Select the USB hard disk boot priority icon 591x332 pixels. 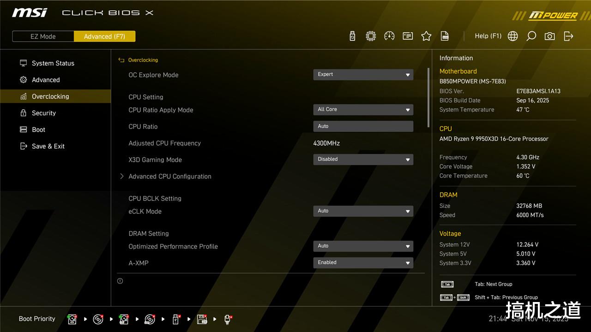pyautogui.click(x=124, y=319)
